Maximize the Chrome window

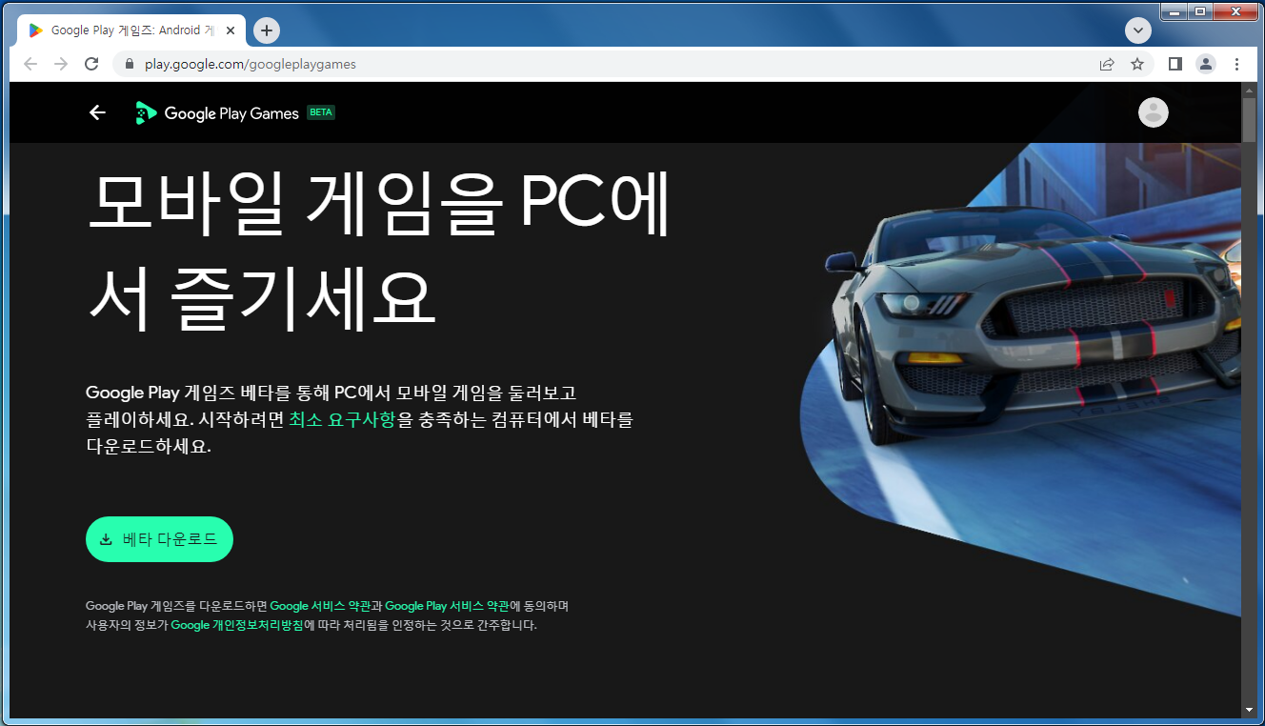[x=1199, y=11]
